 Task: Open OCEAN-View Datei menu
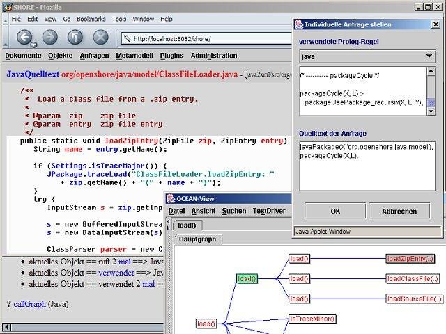(176, 211)
